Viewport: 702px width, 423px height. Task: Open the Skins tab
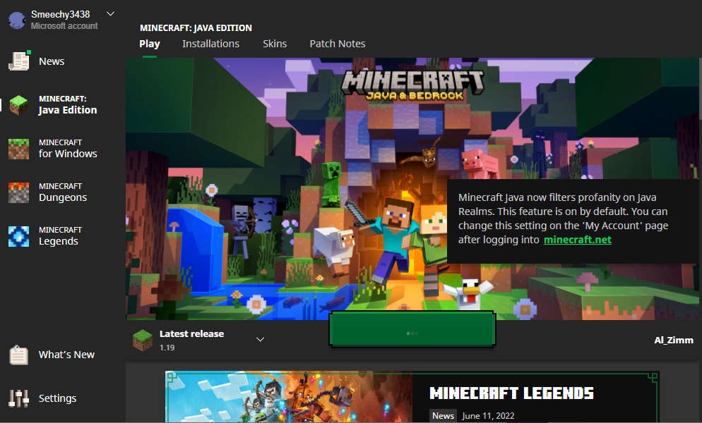pos(275,44)
